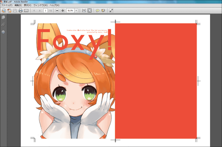Go to next page arrow
The height and width of the screenshot is (147, 222).
[x=40, y=10]
